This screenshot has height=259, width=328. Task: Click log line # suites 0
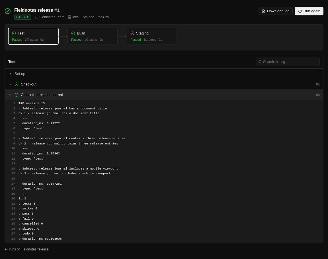click(x=28, y=209)
